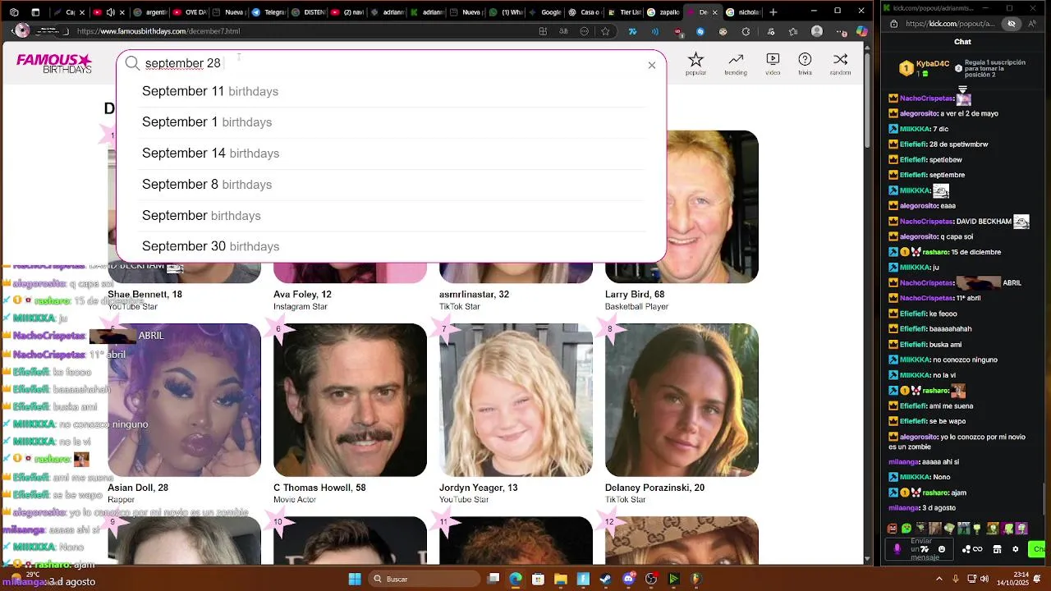
Task: Click the Famous Birthdays logo
Action: tap(54, 63)
